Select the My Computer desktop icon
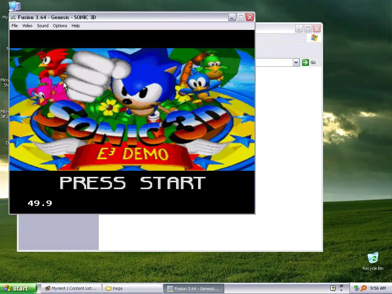The image size is (392, 294). pyautogui.click(x=15, y=6)
